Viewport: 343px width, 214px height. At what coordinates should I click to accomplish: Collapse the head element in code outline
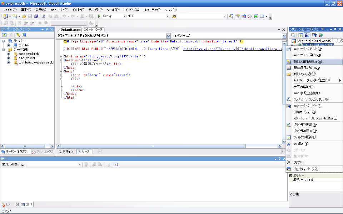pos(61,60)
